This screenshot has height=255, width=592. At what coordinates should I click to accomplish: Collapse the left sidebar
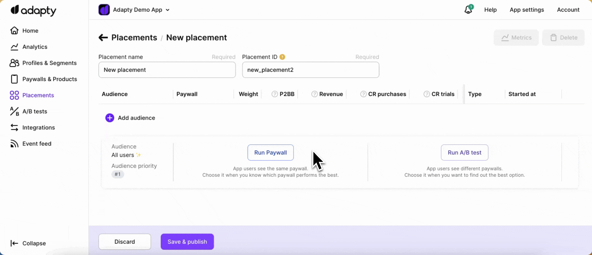click(28, 243)
